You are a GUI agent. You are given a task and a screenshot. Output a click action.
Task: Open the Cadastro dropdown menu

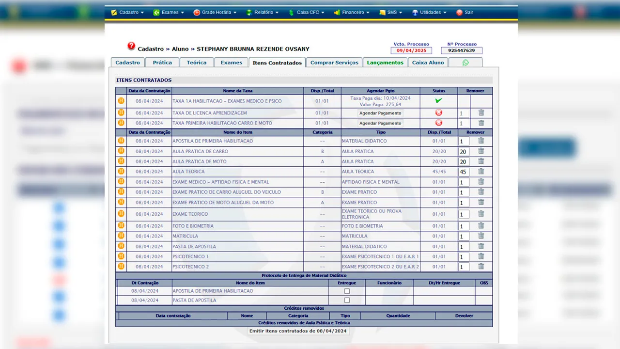point(128,13)
